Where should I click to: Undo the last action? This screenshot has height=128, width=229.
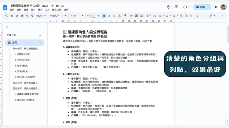point(12,16)
